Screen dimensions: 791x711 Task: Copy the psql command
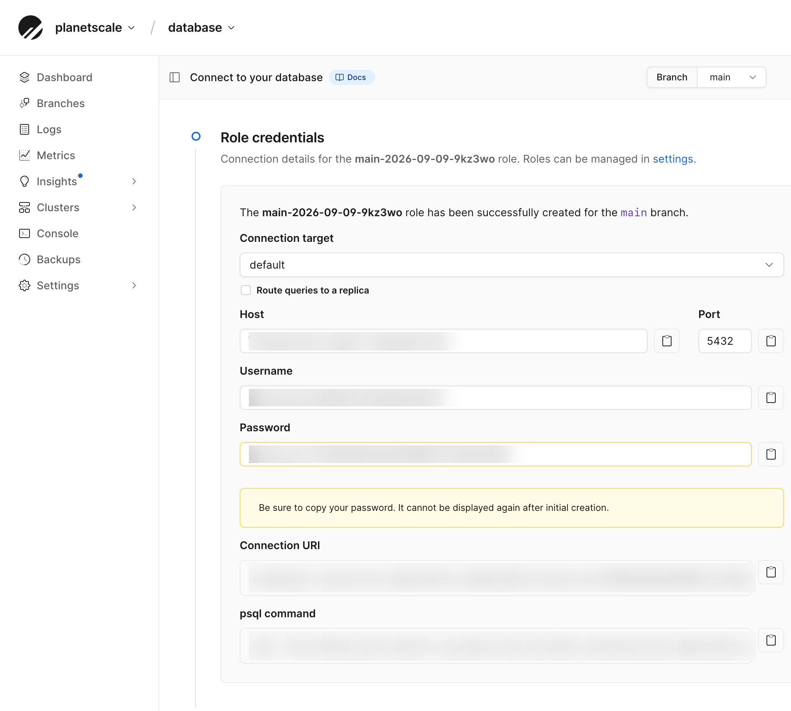[771, 640]
